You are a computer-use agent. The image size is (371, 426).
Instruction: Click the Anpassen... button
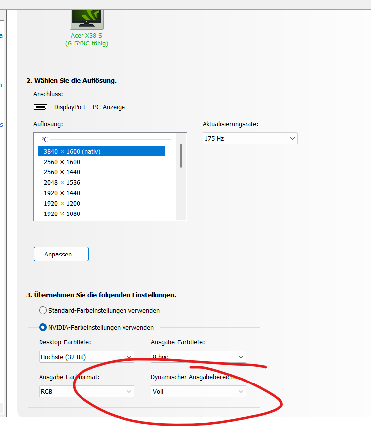click(x=61, y=254)
